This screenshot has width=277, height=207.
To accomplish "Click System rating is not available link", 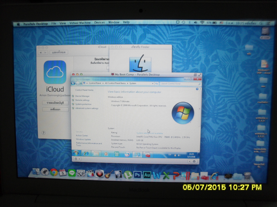I will (x=149, y=133).
